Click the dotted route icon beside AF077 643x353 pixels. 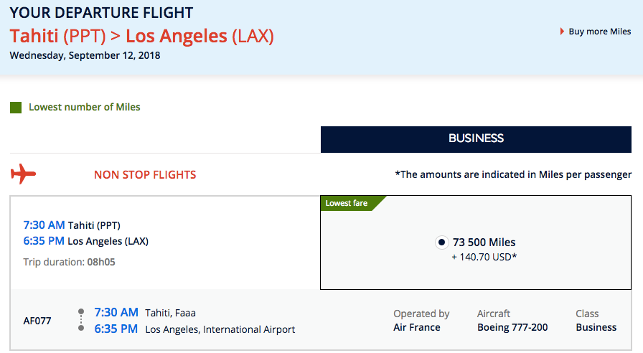point(81,321)
